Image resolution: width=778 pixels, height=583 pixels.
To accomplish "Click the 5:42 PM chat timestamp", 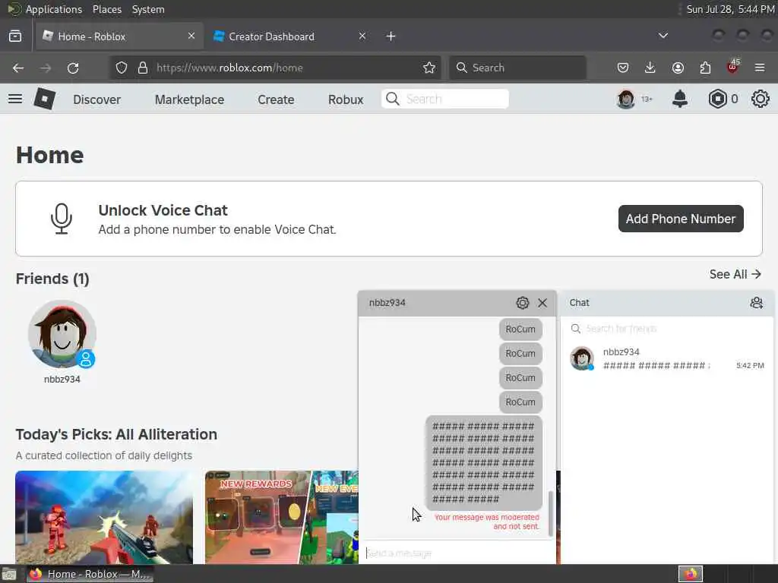I will tap(750, 365).
